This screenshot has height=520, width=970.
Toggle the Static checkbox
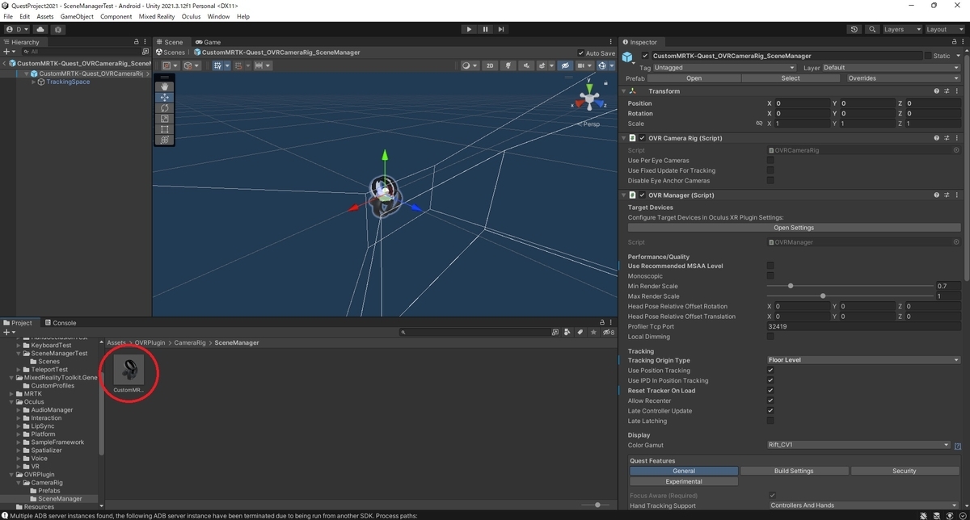tap(928, 56)
